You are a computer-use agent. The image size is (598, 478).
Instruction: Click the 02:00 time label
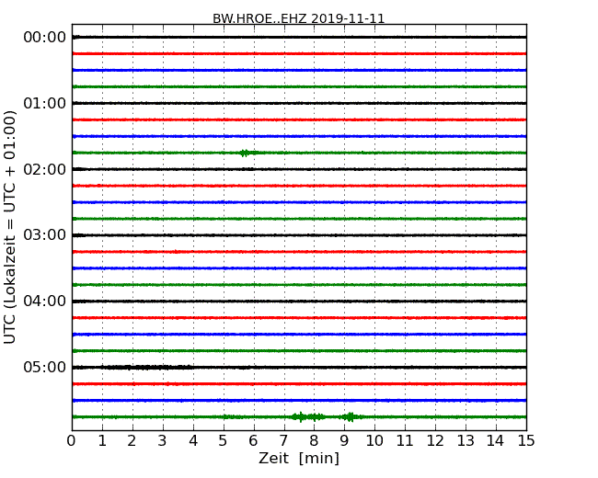pyautogui.click(x=45, y=169)
